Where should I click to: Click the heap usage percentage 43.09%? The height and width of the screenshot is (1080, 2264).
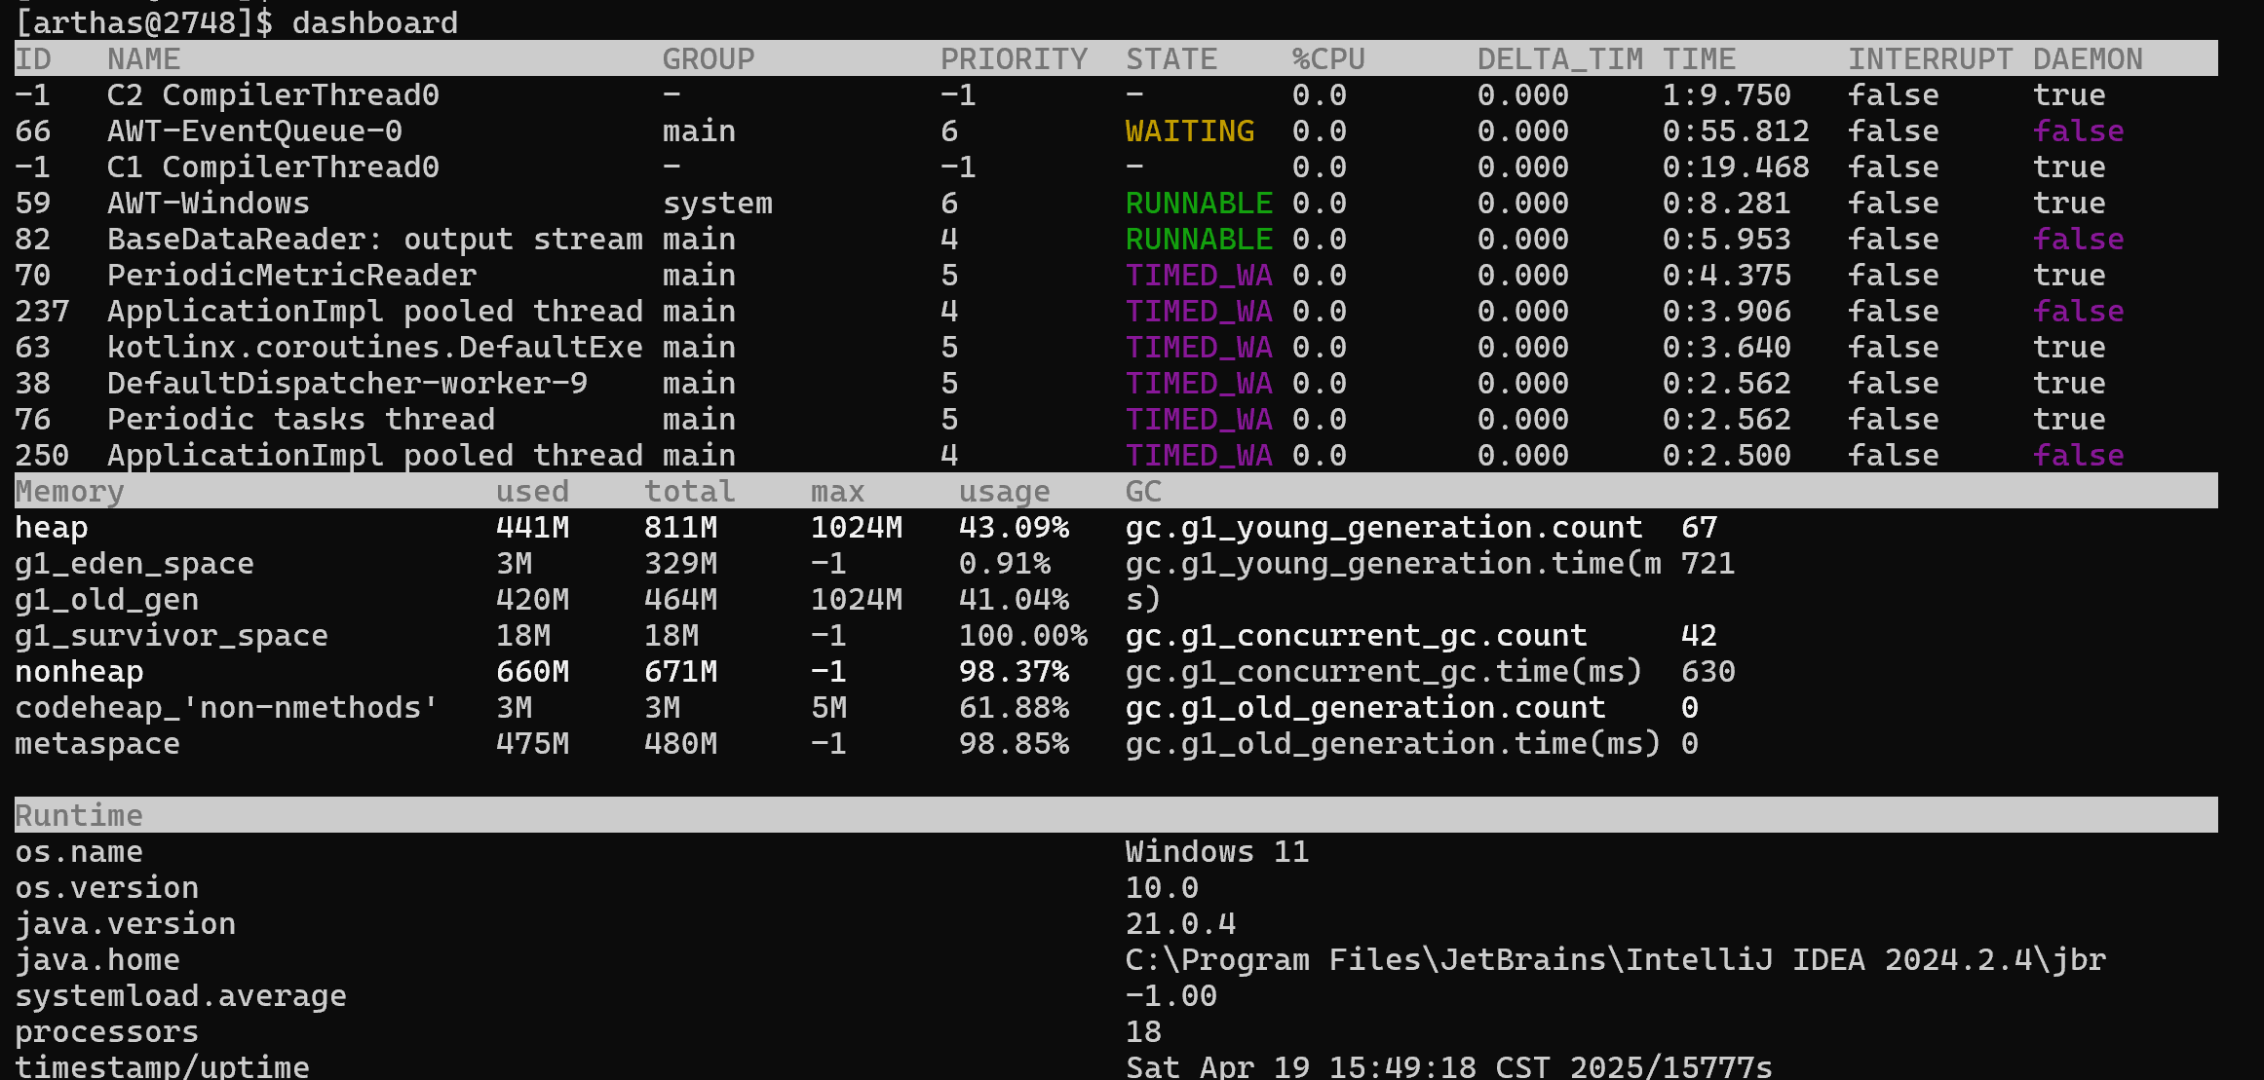[1014, 527]
